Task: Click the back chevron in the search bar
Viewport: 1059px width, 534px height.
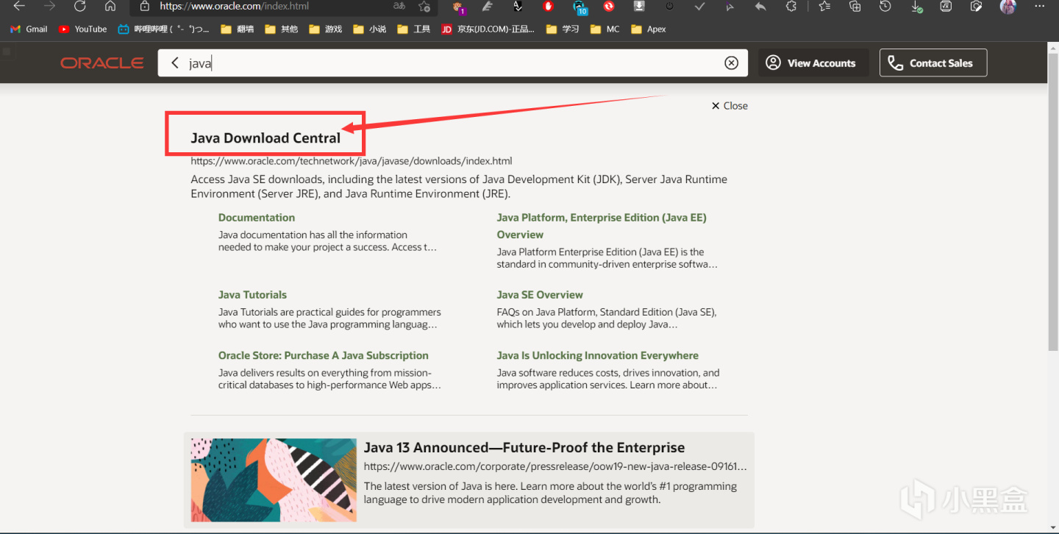Action: [175, 63]
